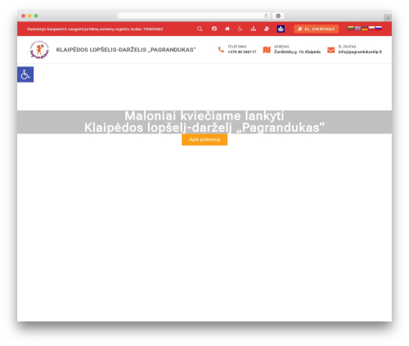409x346 pixels.
Task: Open the sitemap tree icon
Action: pos(254,29)
